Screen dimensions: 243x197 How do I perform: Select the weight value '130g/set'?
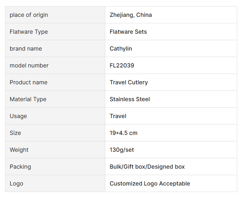122,150
